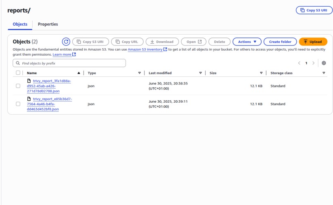Click the Copy URL button

pyautogui.click(x=127, y=42)
